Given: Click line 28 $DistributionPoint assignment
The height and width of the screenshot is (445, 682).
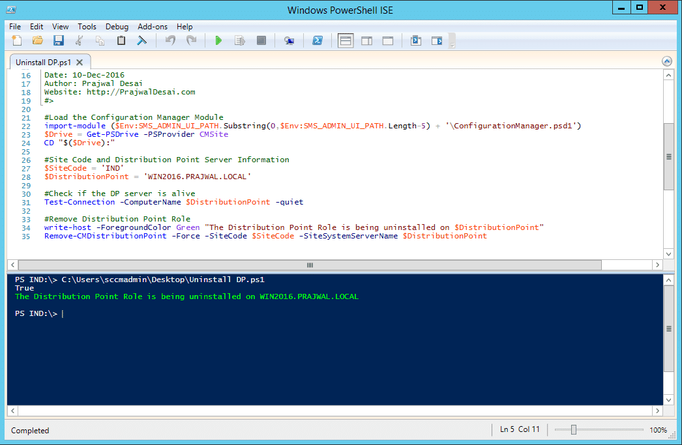Looking at the screenshot, I should coord(147,177).
